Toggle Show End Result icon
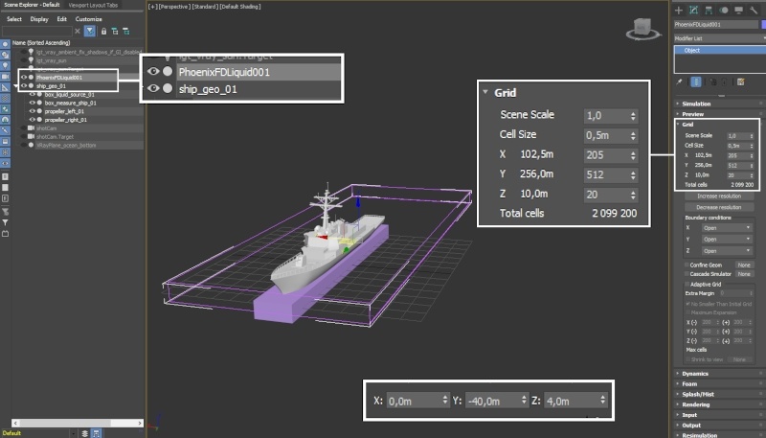766x438 pixels. (697, 82)
